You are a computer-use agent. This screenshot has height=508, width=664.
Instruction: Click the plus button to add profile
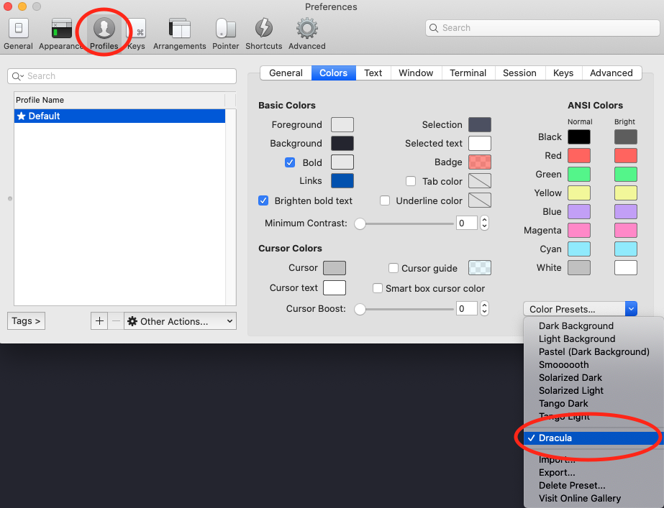pos(99,321)
